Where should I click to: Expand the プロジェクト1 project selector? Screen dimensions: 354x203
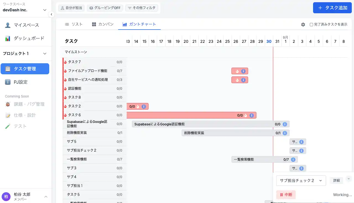pyautogui.click(x=45, y=54)
